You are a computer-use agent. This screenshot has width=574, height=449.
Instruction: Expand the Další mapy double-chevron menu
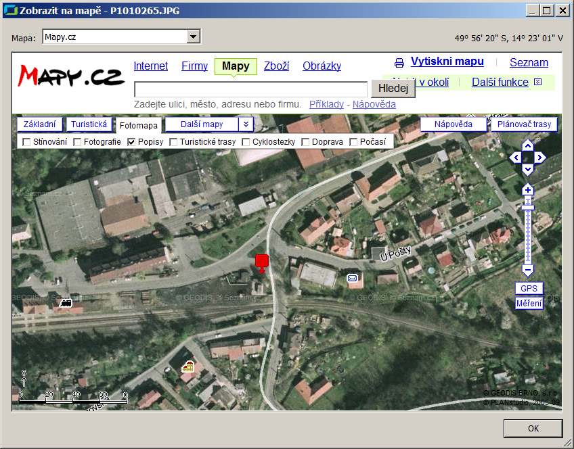[x=246, y=124]
